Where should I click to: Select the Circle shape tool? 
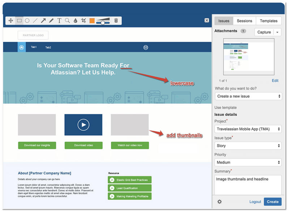[27, 21]
